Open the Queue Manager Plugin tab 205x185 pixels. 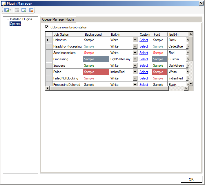[58, 19]
